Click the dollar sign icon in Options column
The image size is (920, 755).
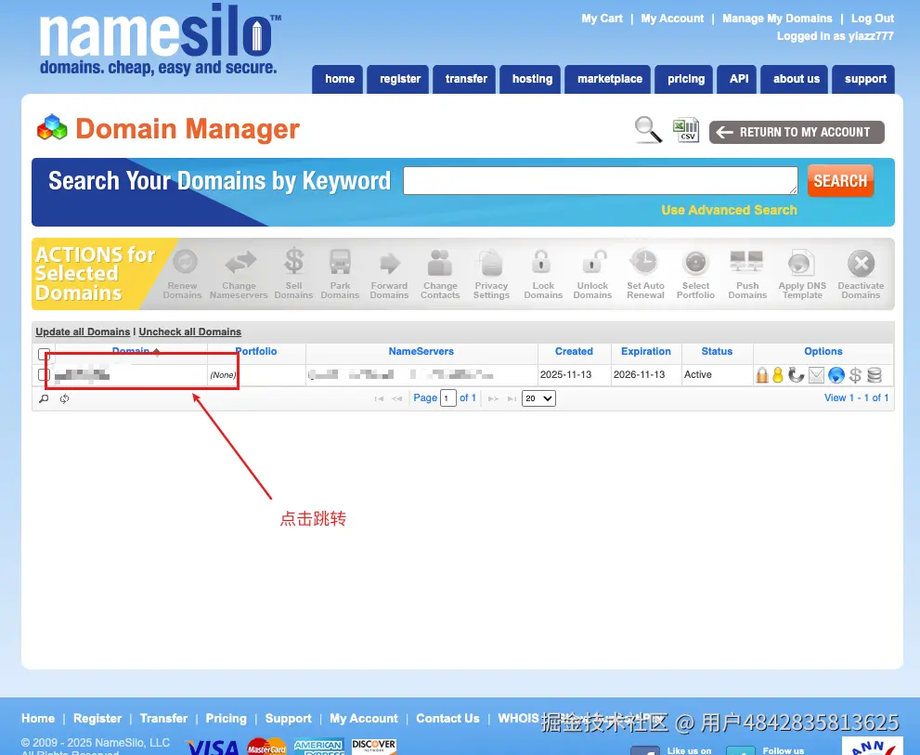click(855, 374)
